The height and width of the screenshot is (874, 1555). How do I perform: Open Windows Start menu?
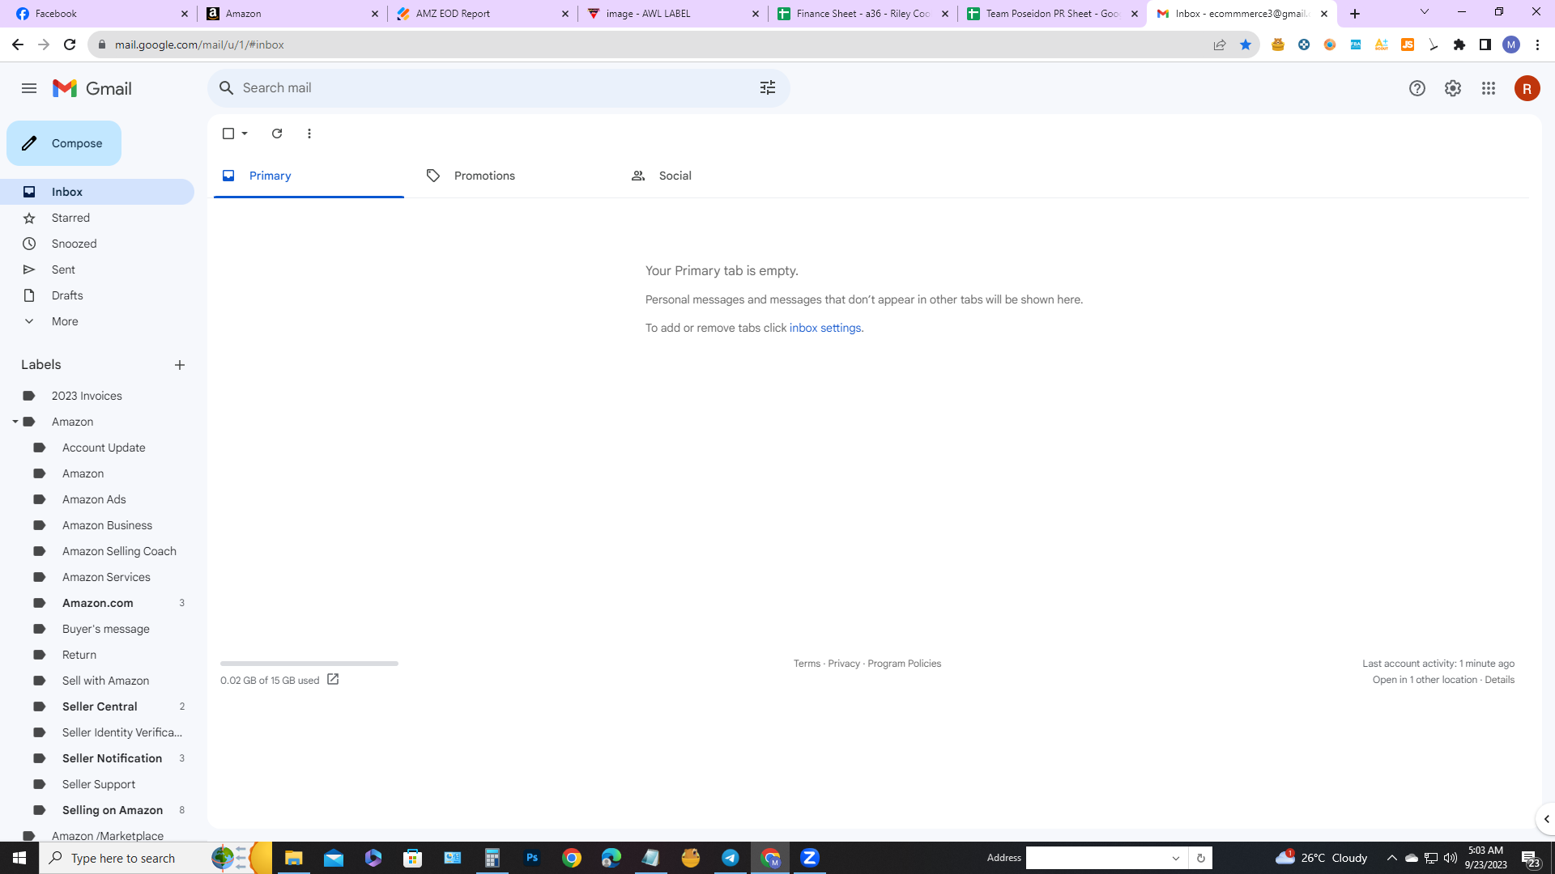[x=19, y=858]
